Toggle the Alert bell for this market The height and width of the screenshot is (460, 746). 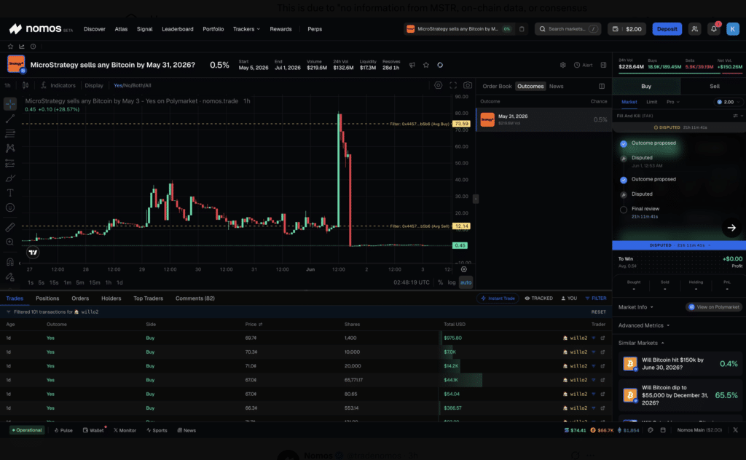pyautogui.click(x=583, y=65)
